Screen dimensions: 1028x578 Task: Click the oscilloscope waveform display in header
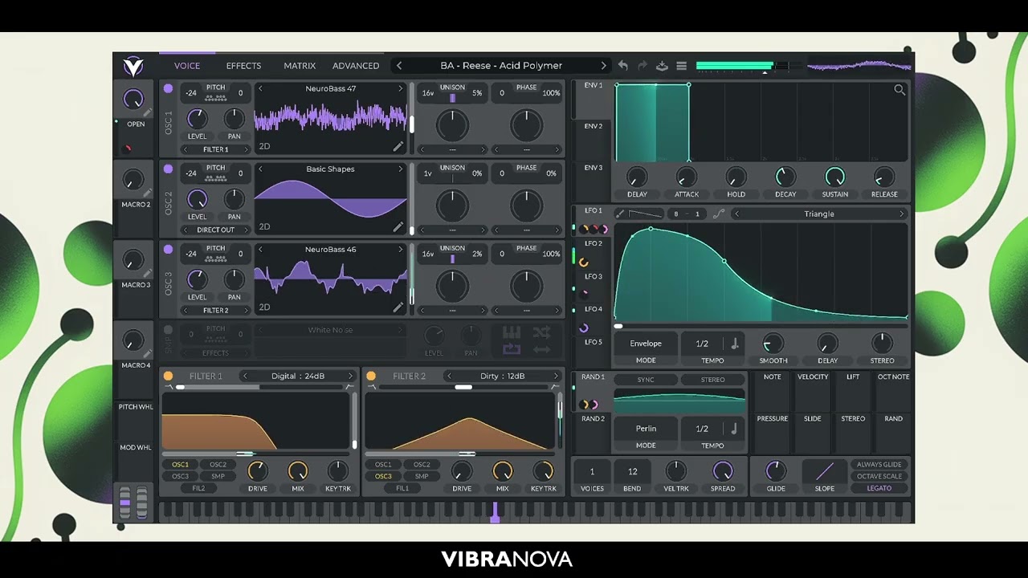(859, 66)
